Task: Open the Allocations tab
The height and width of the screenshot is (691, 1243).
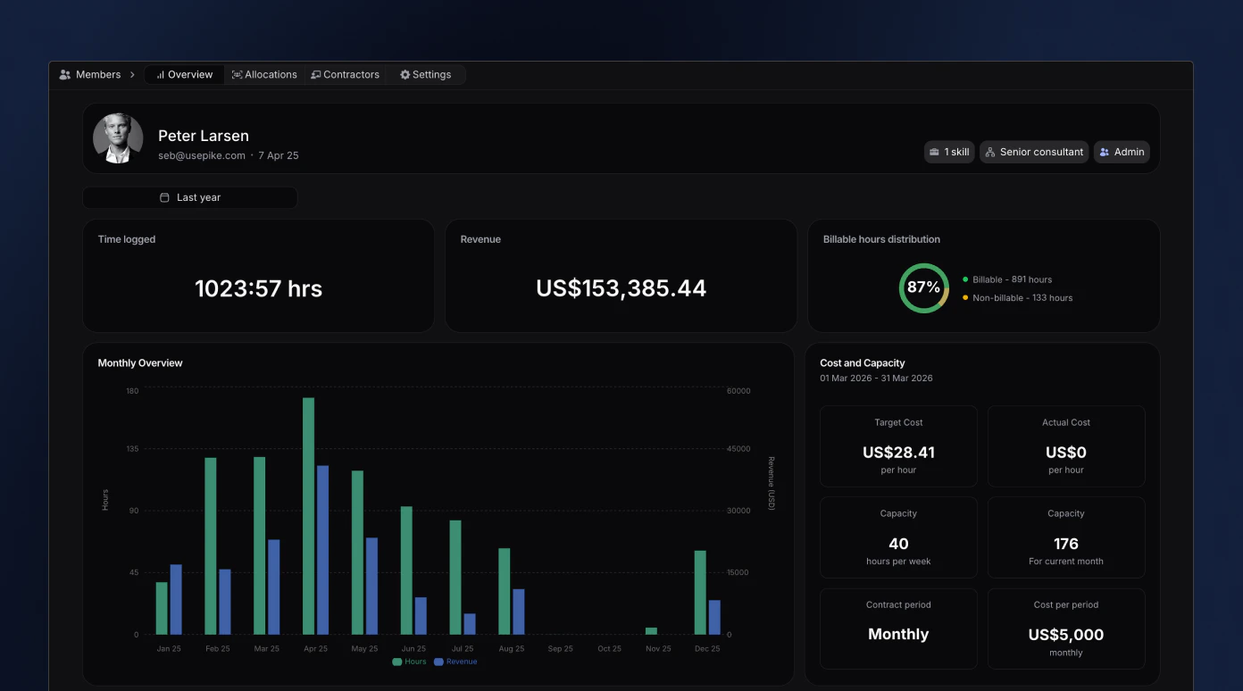Action: [x=264, y=75]
